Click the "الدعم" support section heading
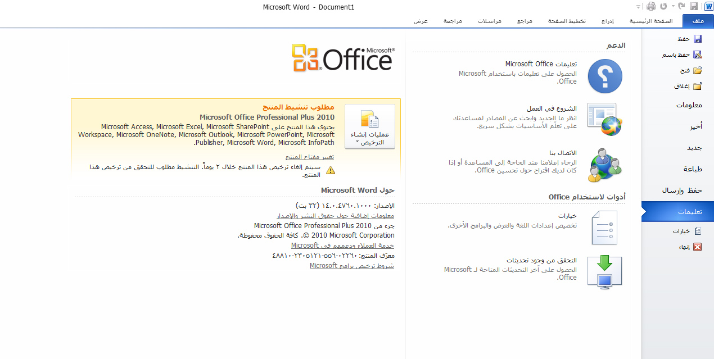This screenshot has height=359, width=714. coord(616,45)
